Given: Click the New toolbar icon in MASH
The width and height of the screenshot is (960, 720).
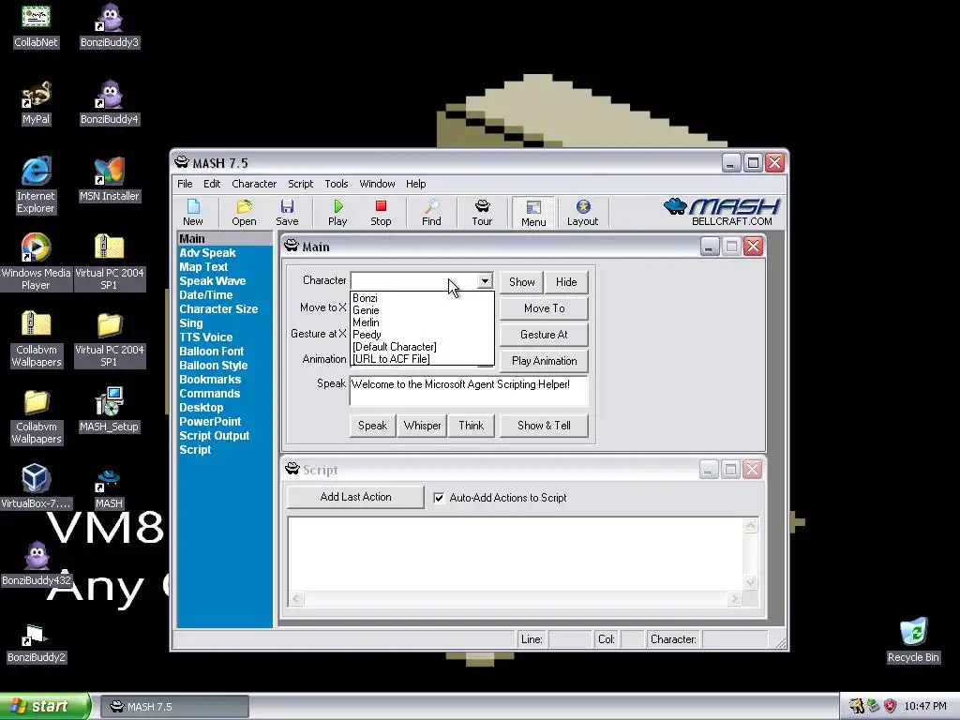Looking at the screenshot, I should tap(192, 213).
